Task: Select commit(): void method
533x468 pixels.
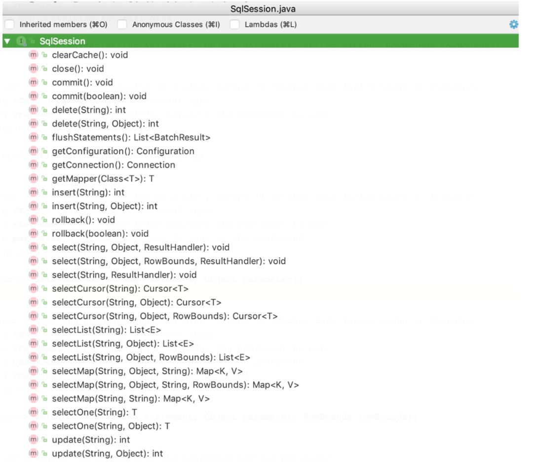Action: coord(82,82)
